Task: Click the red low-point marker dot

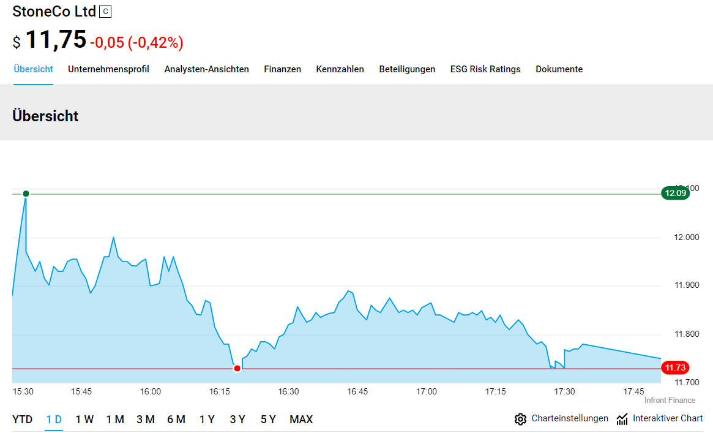Action: [237, 368]
